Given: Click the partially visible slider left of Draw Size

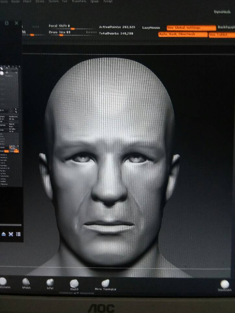Looking at the screenshot, I should pos(33,33).
